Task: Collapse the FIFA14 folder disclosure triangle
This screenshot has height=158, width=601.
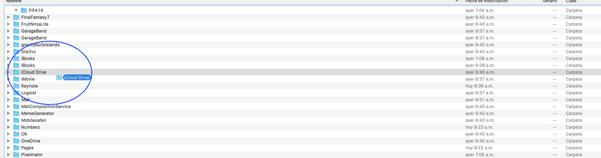Action: [x=16, y=10]
